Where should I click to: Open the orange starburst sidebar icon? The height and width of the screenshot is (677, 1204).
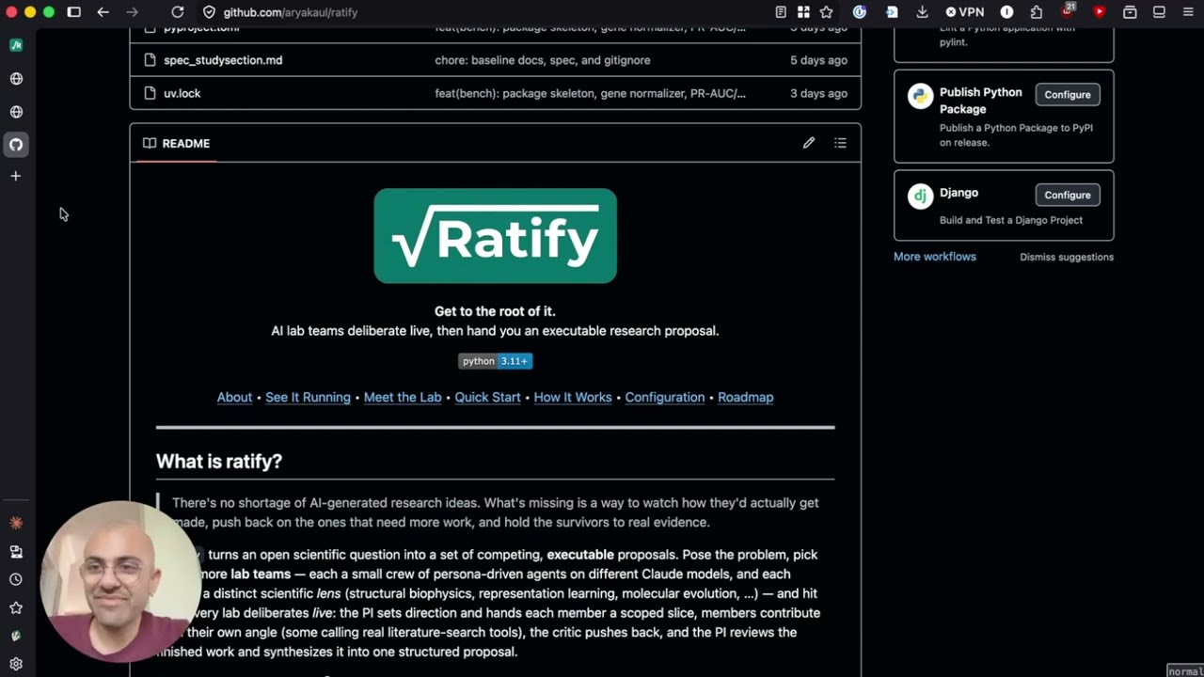tap(16, 523)
